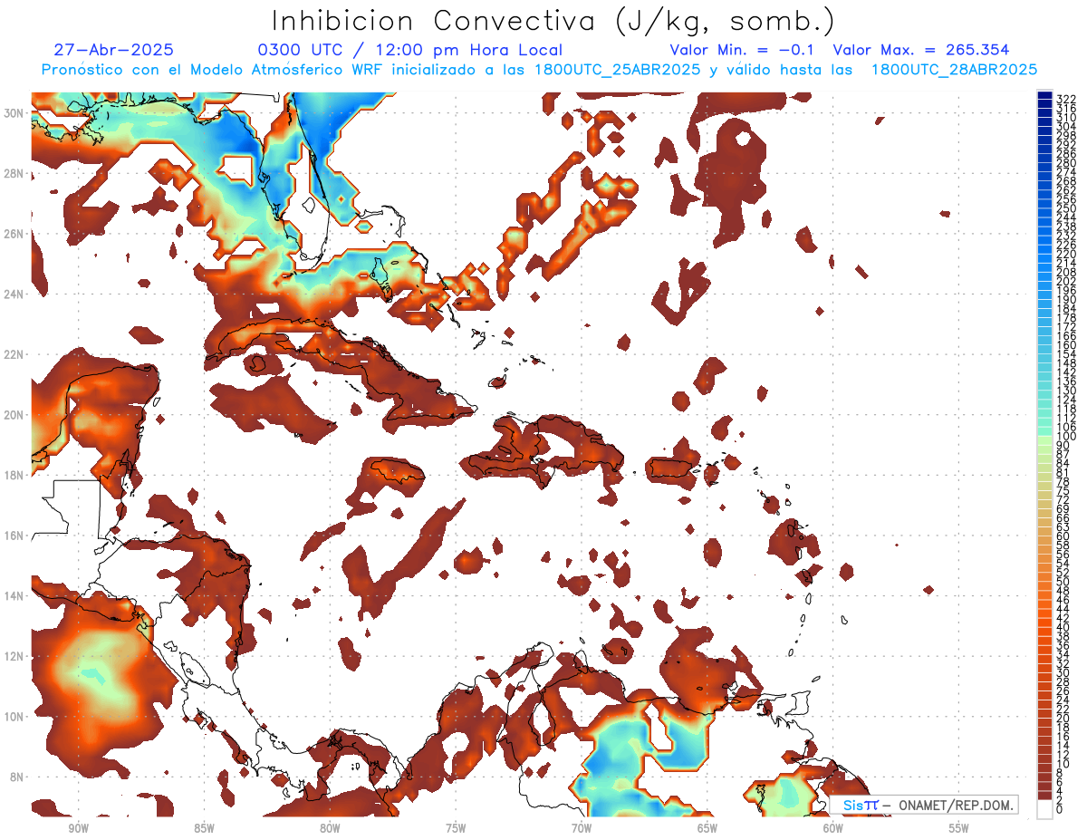Click the 55W longitude label
The image size is (1087, 840).
point(958,829)
